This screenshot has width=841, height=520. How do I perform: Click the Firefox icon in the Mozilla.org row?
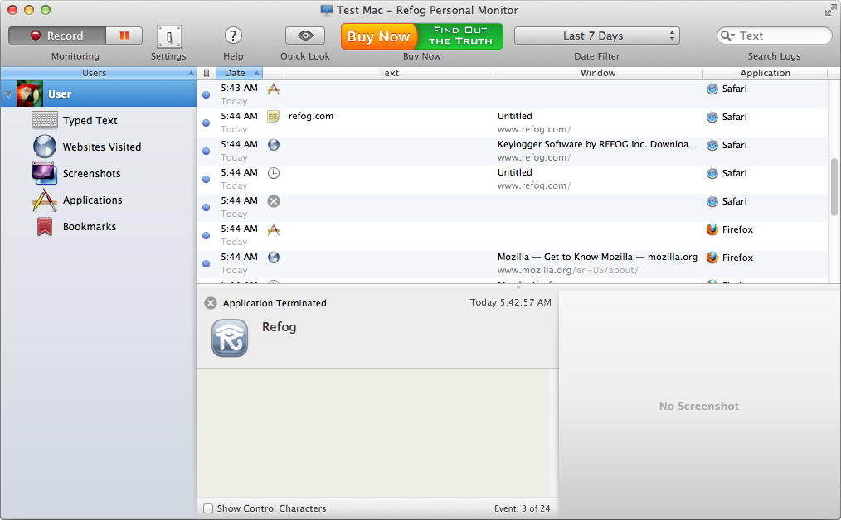point(712,258)
